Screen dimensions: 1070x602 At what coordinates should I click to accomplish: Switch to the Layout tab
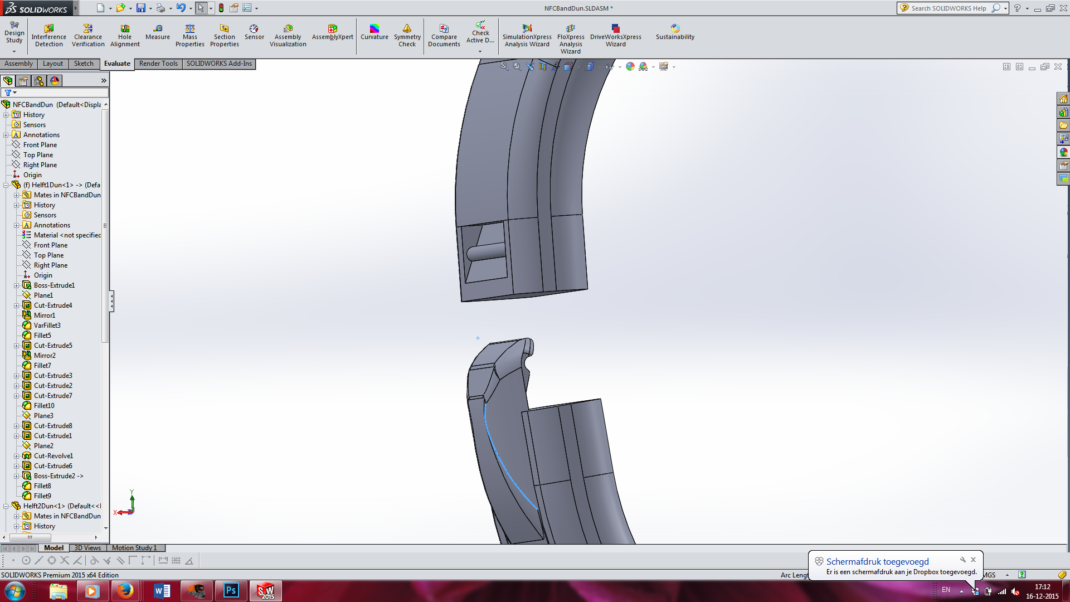pos(53,64)
